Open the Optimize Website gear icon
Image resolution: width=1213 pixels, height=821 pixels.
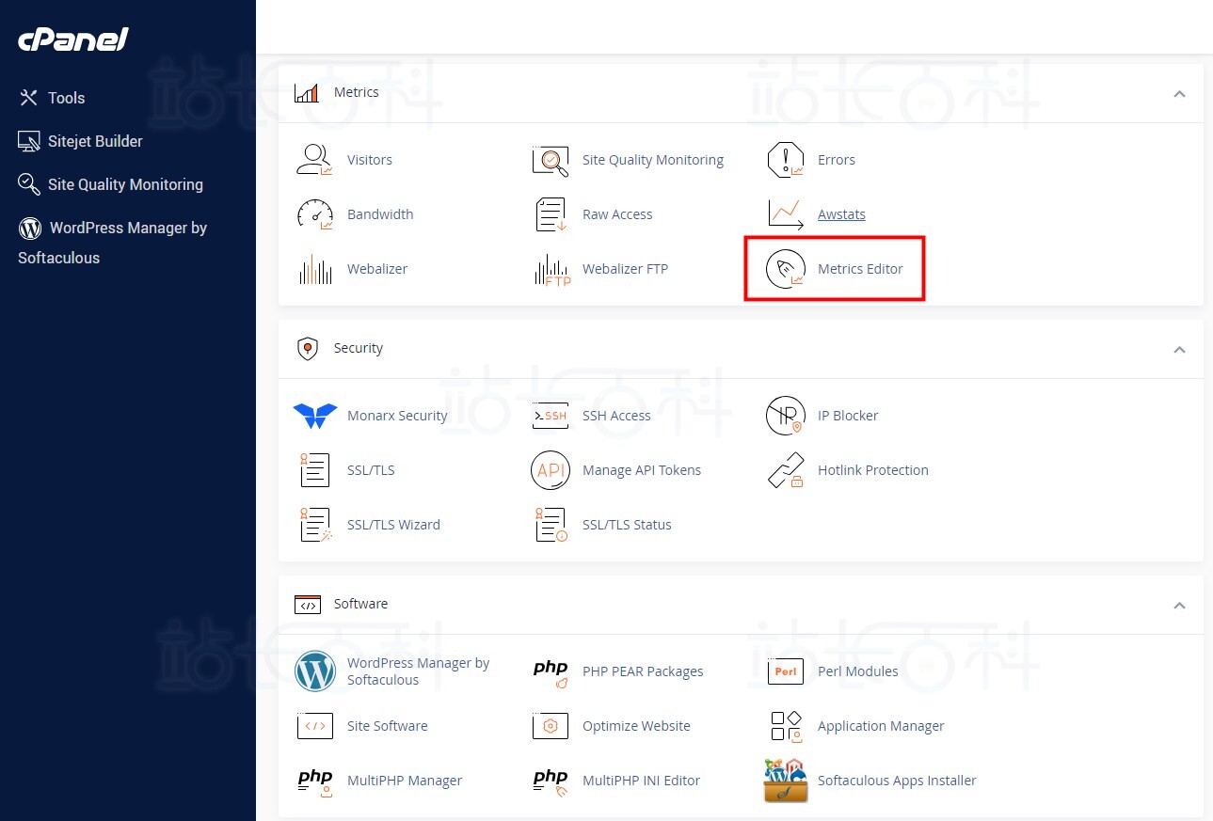click(x=551, y=726)
